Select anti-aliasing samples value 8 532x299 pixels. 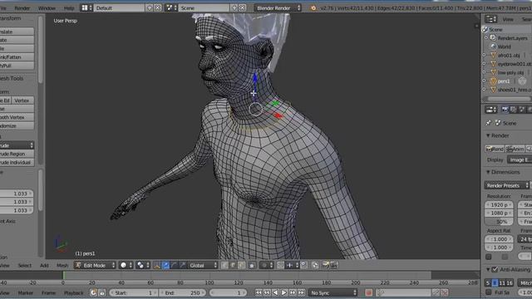pyautogui.click(x=495, y=282)
